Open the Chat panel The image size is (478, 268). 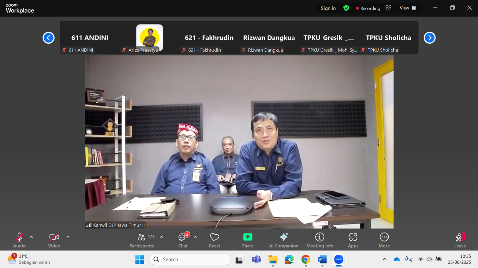pos(183,240)
